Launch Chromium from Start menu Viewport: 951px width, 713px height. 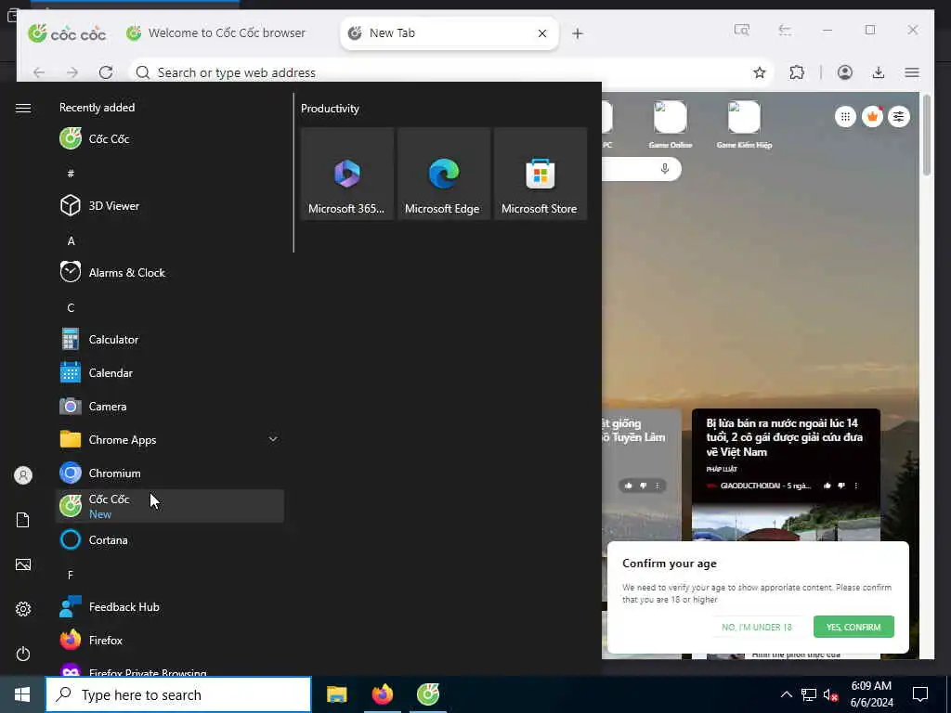[170, 473]
